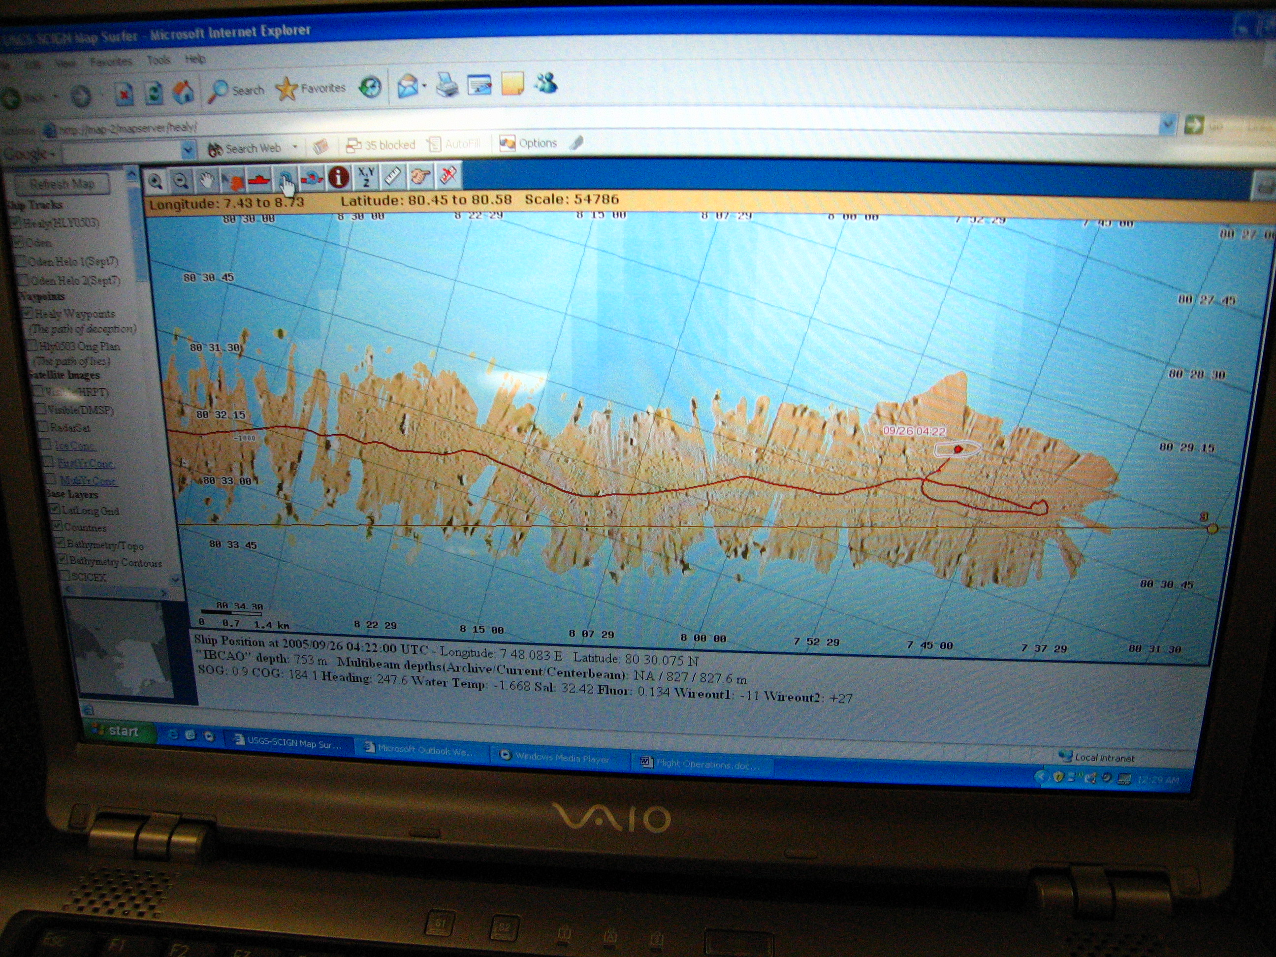
Task: Open the address bar dropdown arrow
Action: pos(1168,125)
